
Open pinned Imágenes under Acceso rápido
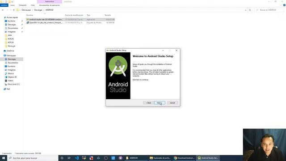coord(12,32)
